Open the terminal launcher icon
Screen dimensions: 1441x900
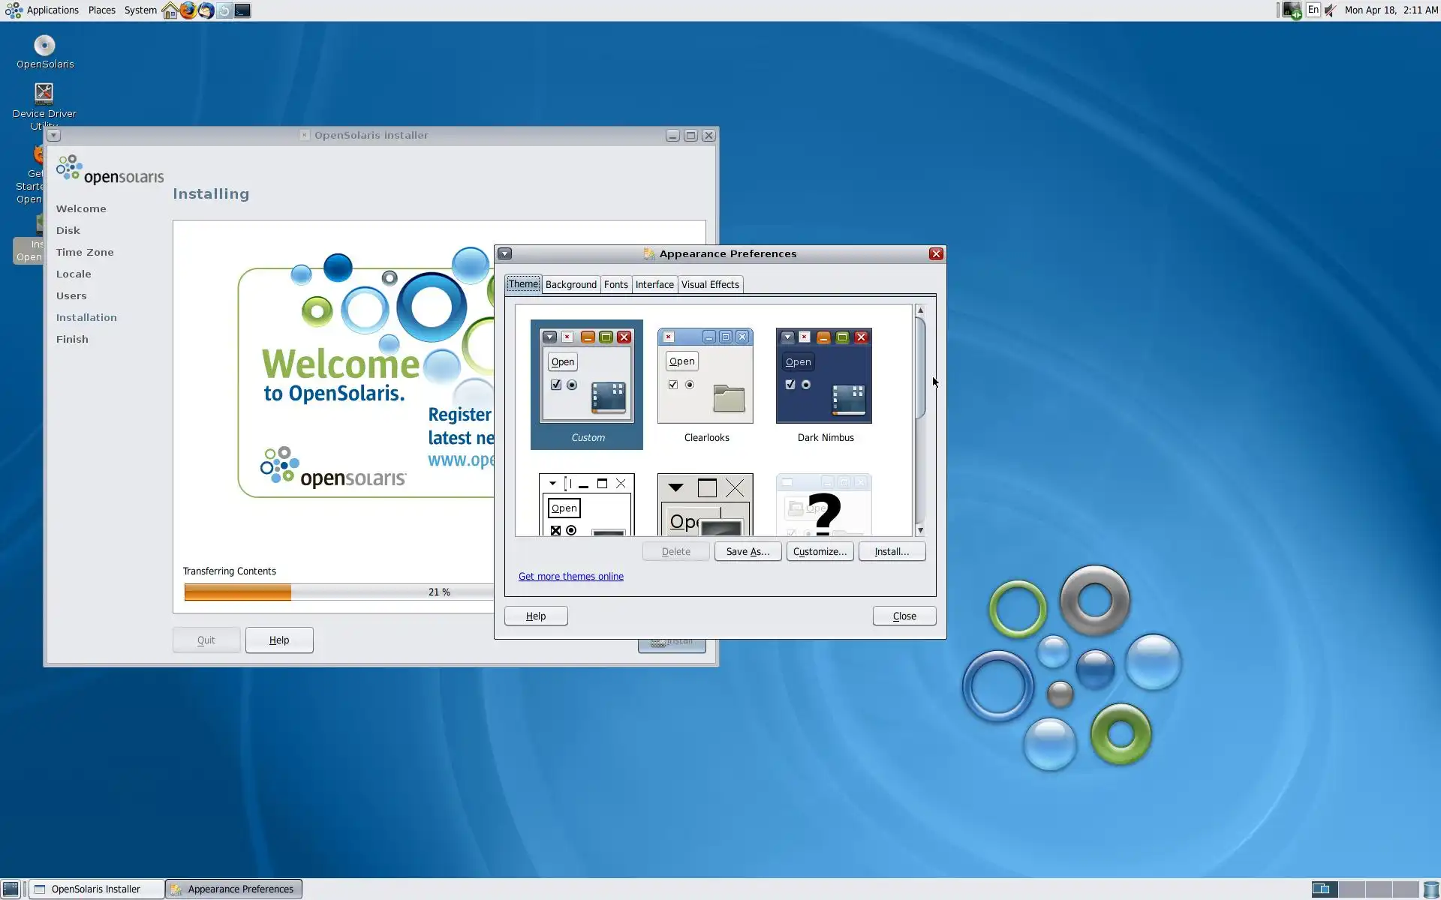[242, 10]
